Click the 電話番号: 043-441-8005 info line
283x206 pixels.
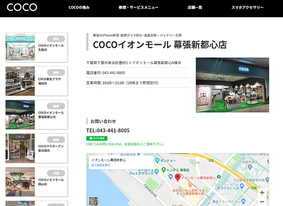[106, 73]
